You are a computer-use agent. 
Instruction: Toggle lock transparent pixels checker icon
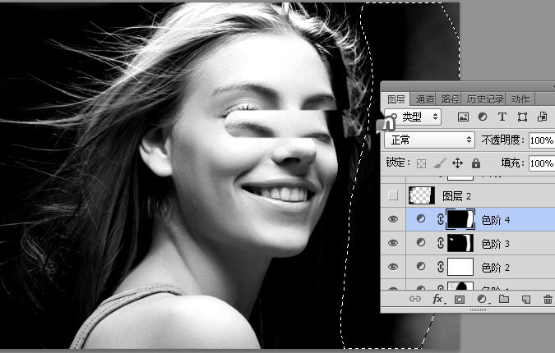point(420,163)
